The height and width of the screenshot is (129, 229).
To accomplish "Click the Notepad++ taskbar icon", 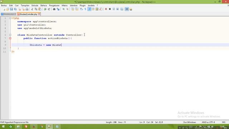I will pyautogui.click(x=49, y=126).
